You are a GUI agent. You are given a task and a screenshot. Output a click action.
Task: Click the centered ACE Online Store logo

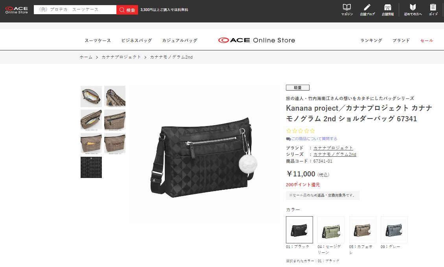(x=256, y=40)
